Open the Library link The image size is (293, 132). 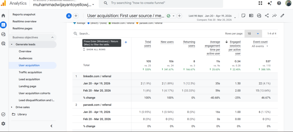pos(22,114)
